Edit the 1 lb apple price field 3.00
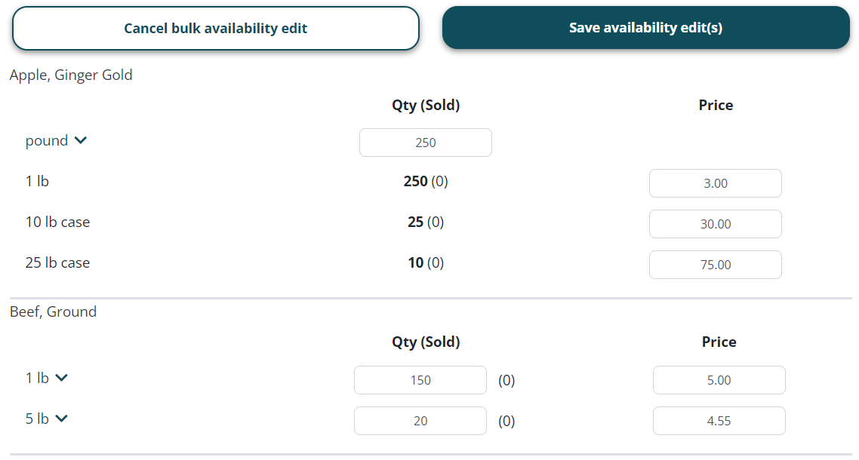This screenshot has width=859, height=460. (x=715, y=183)
